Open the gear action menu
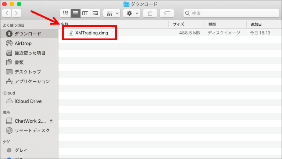 pyautogui.click(x=132, y=13)
